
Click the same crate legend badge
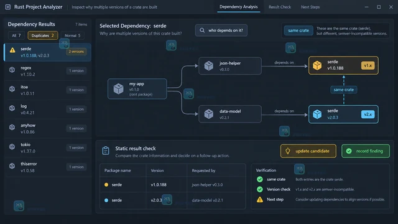[298, 30]
